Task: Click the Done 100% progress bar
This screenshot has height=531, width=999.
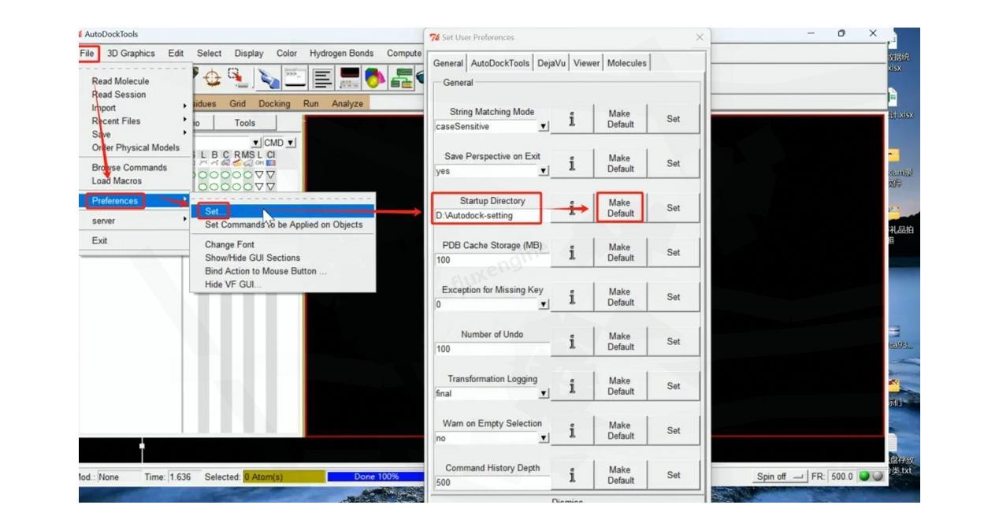Action: [375, 477]
